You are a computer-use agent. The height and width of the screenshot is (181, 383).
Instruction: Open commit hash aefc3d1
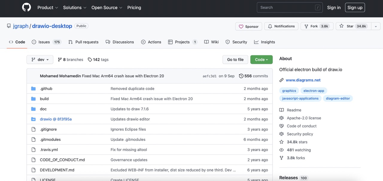pyautogui.click(x=209, y=76)
